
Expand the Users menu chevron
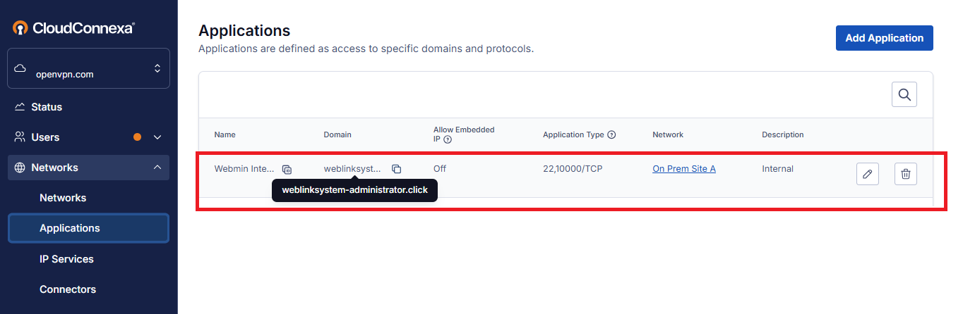click(x=157, y=137)
